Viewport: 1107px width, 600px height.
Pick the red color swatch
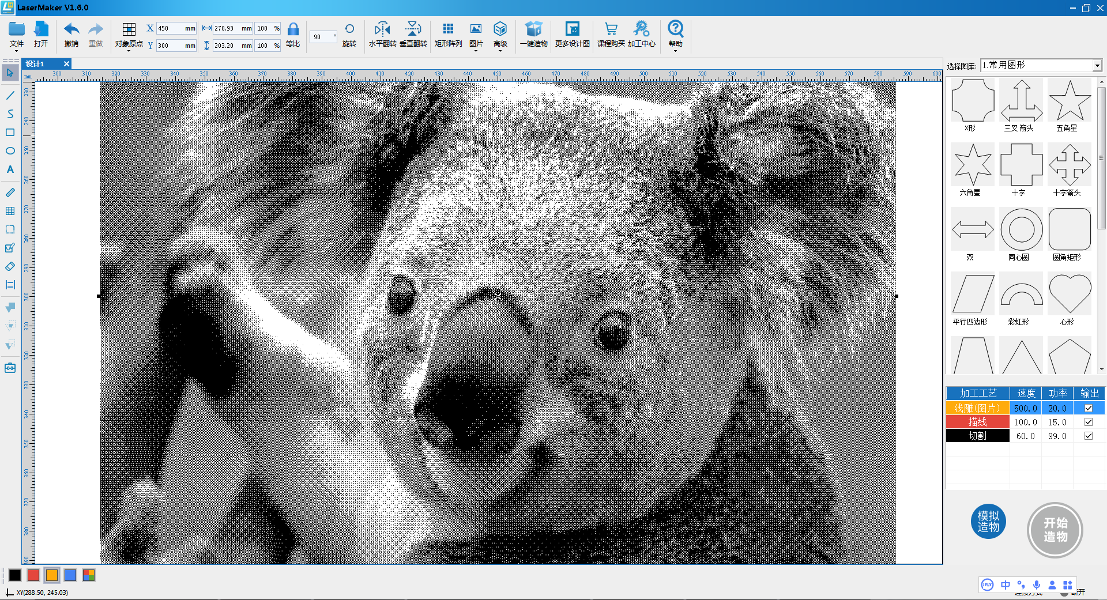[33, 575]
